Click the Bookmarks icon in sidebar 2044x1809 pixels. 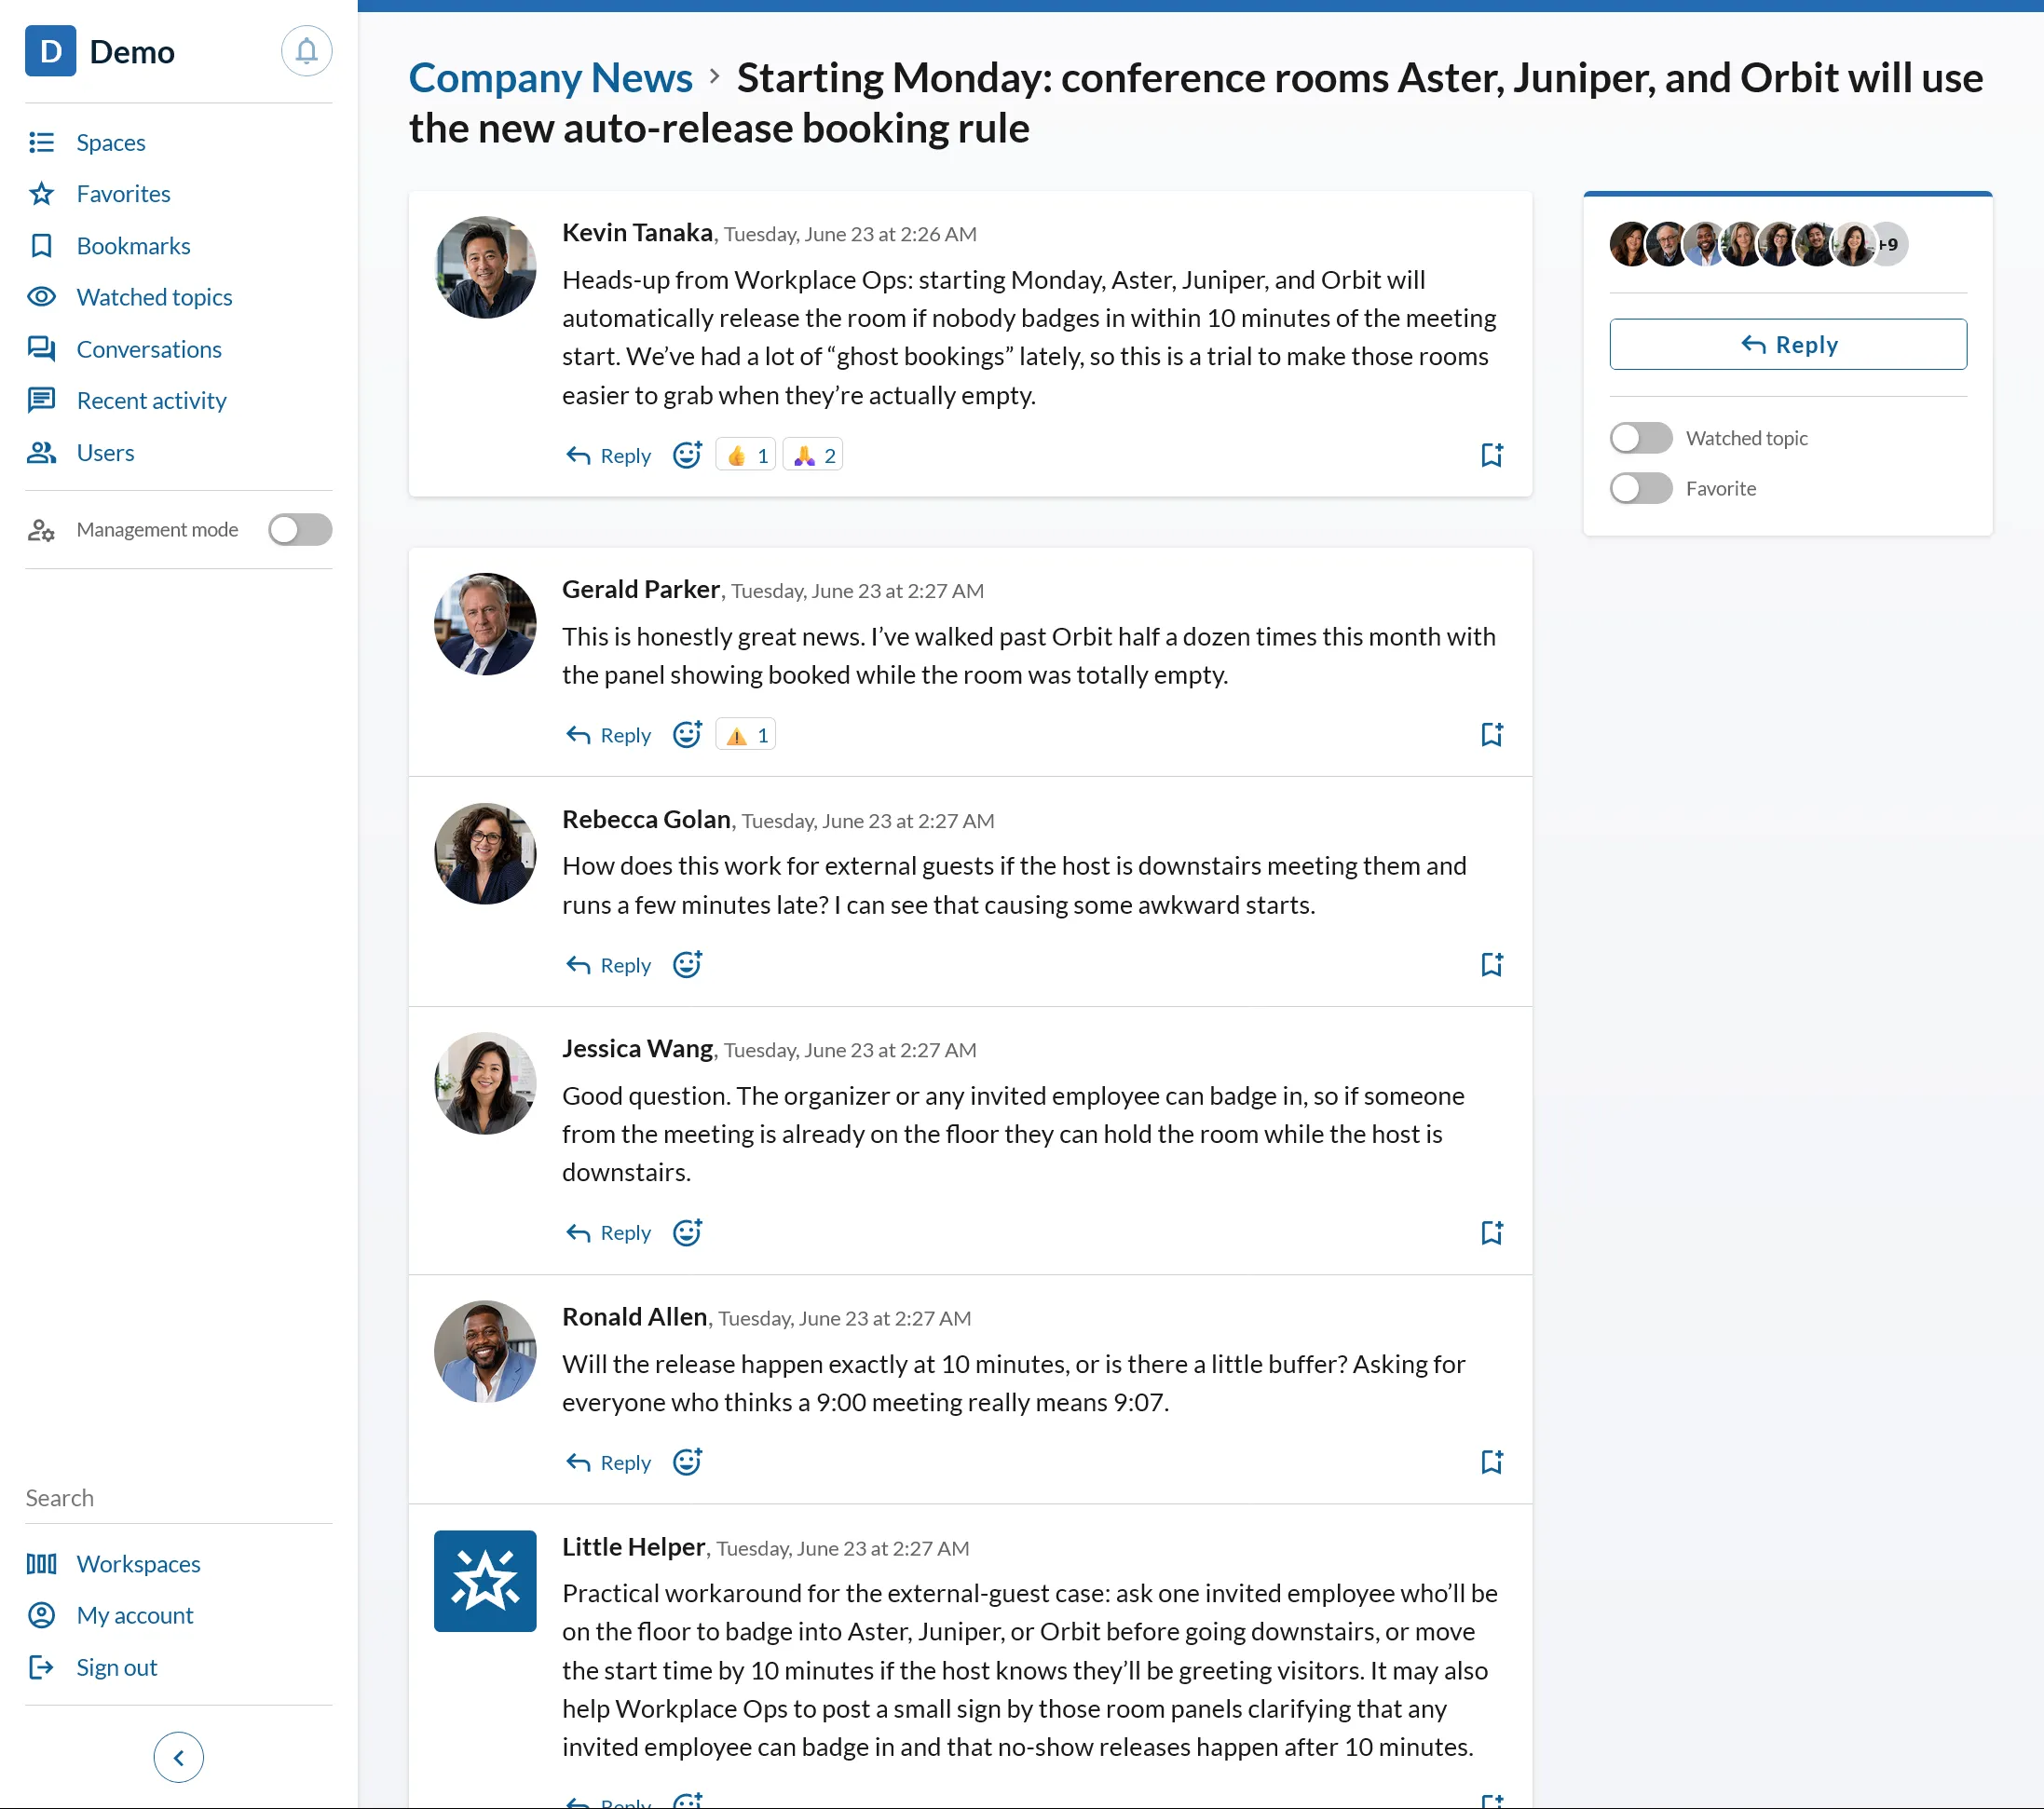(41, 246)
